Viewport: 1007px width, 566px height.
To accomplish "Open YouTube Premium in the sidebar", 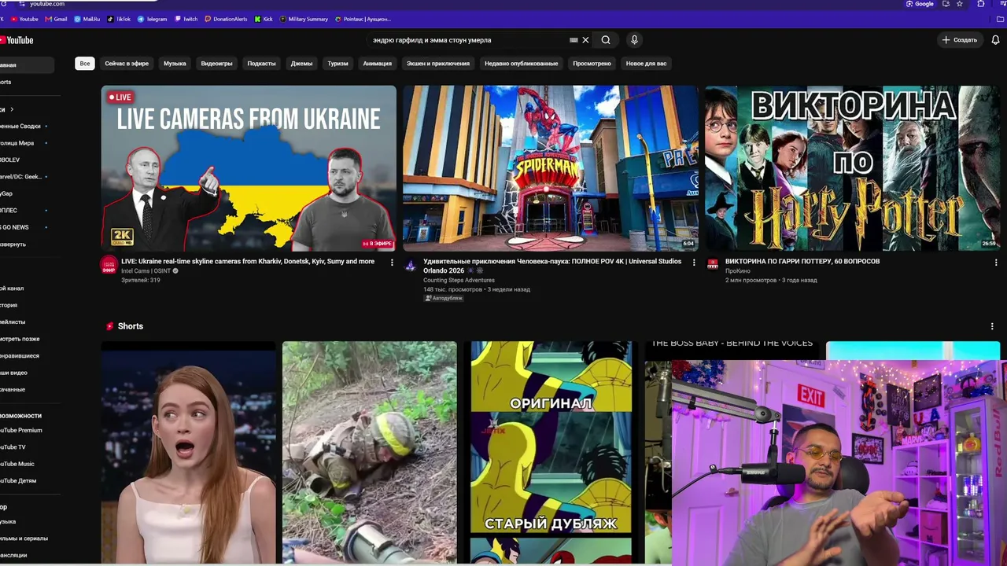I will [x=21, y=431].
